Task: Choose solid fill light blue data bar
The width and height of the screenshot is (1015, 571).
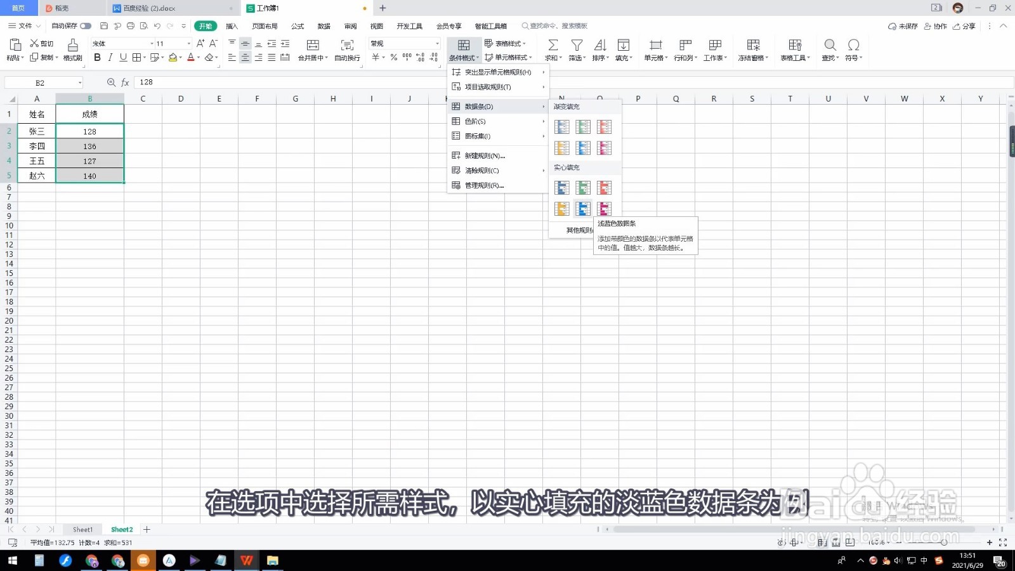Action: click(583, 208)
